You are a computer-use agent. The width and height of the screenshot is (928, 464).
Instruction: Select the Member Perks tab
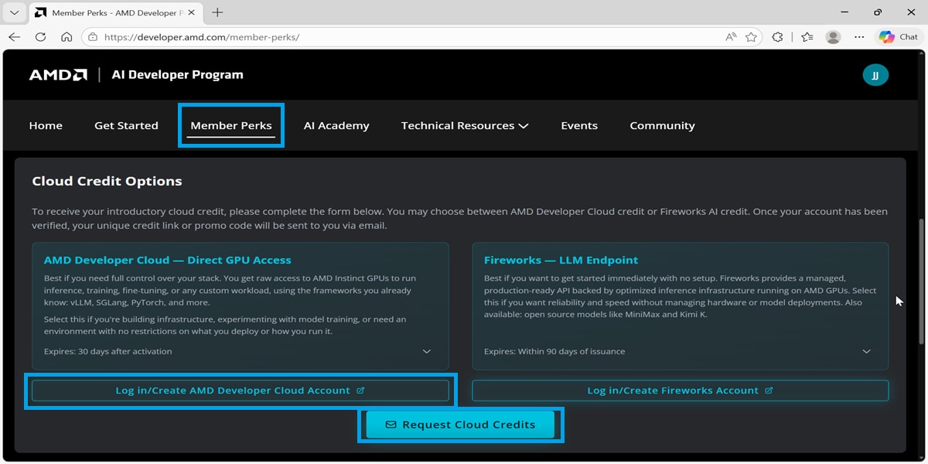[231, 125]
